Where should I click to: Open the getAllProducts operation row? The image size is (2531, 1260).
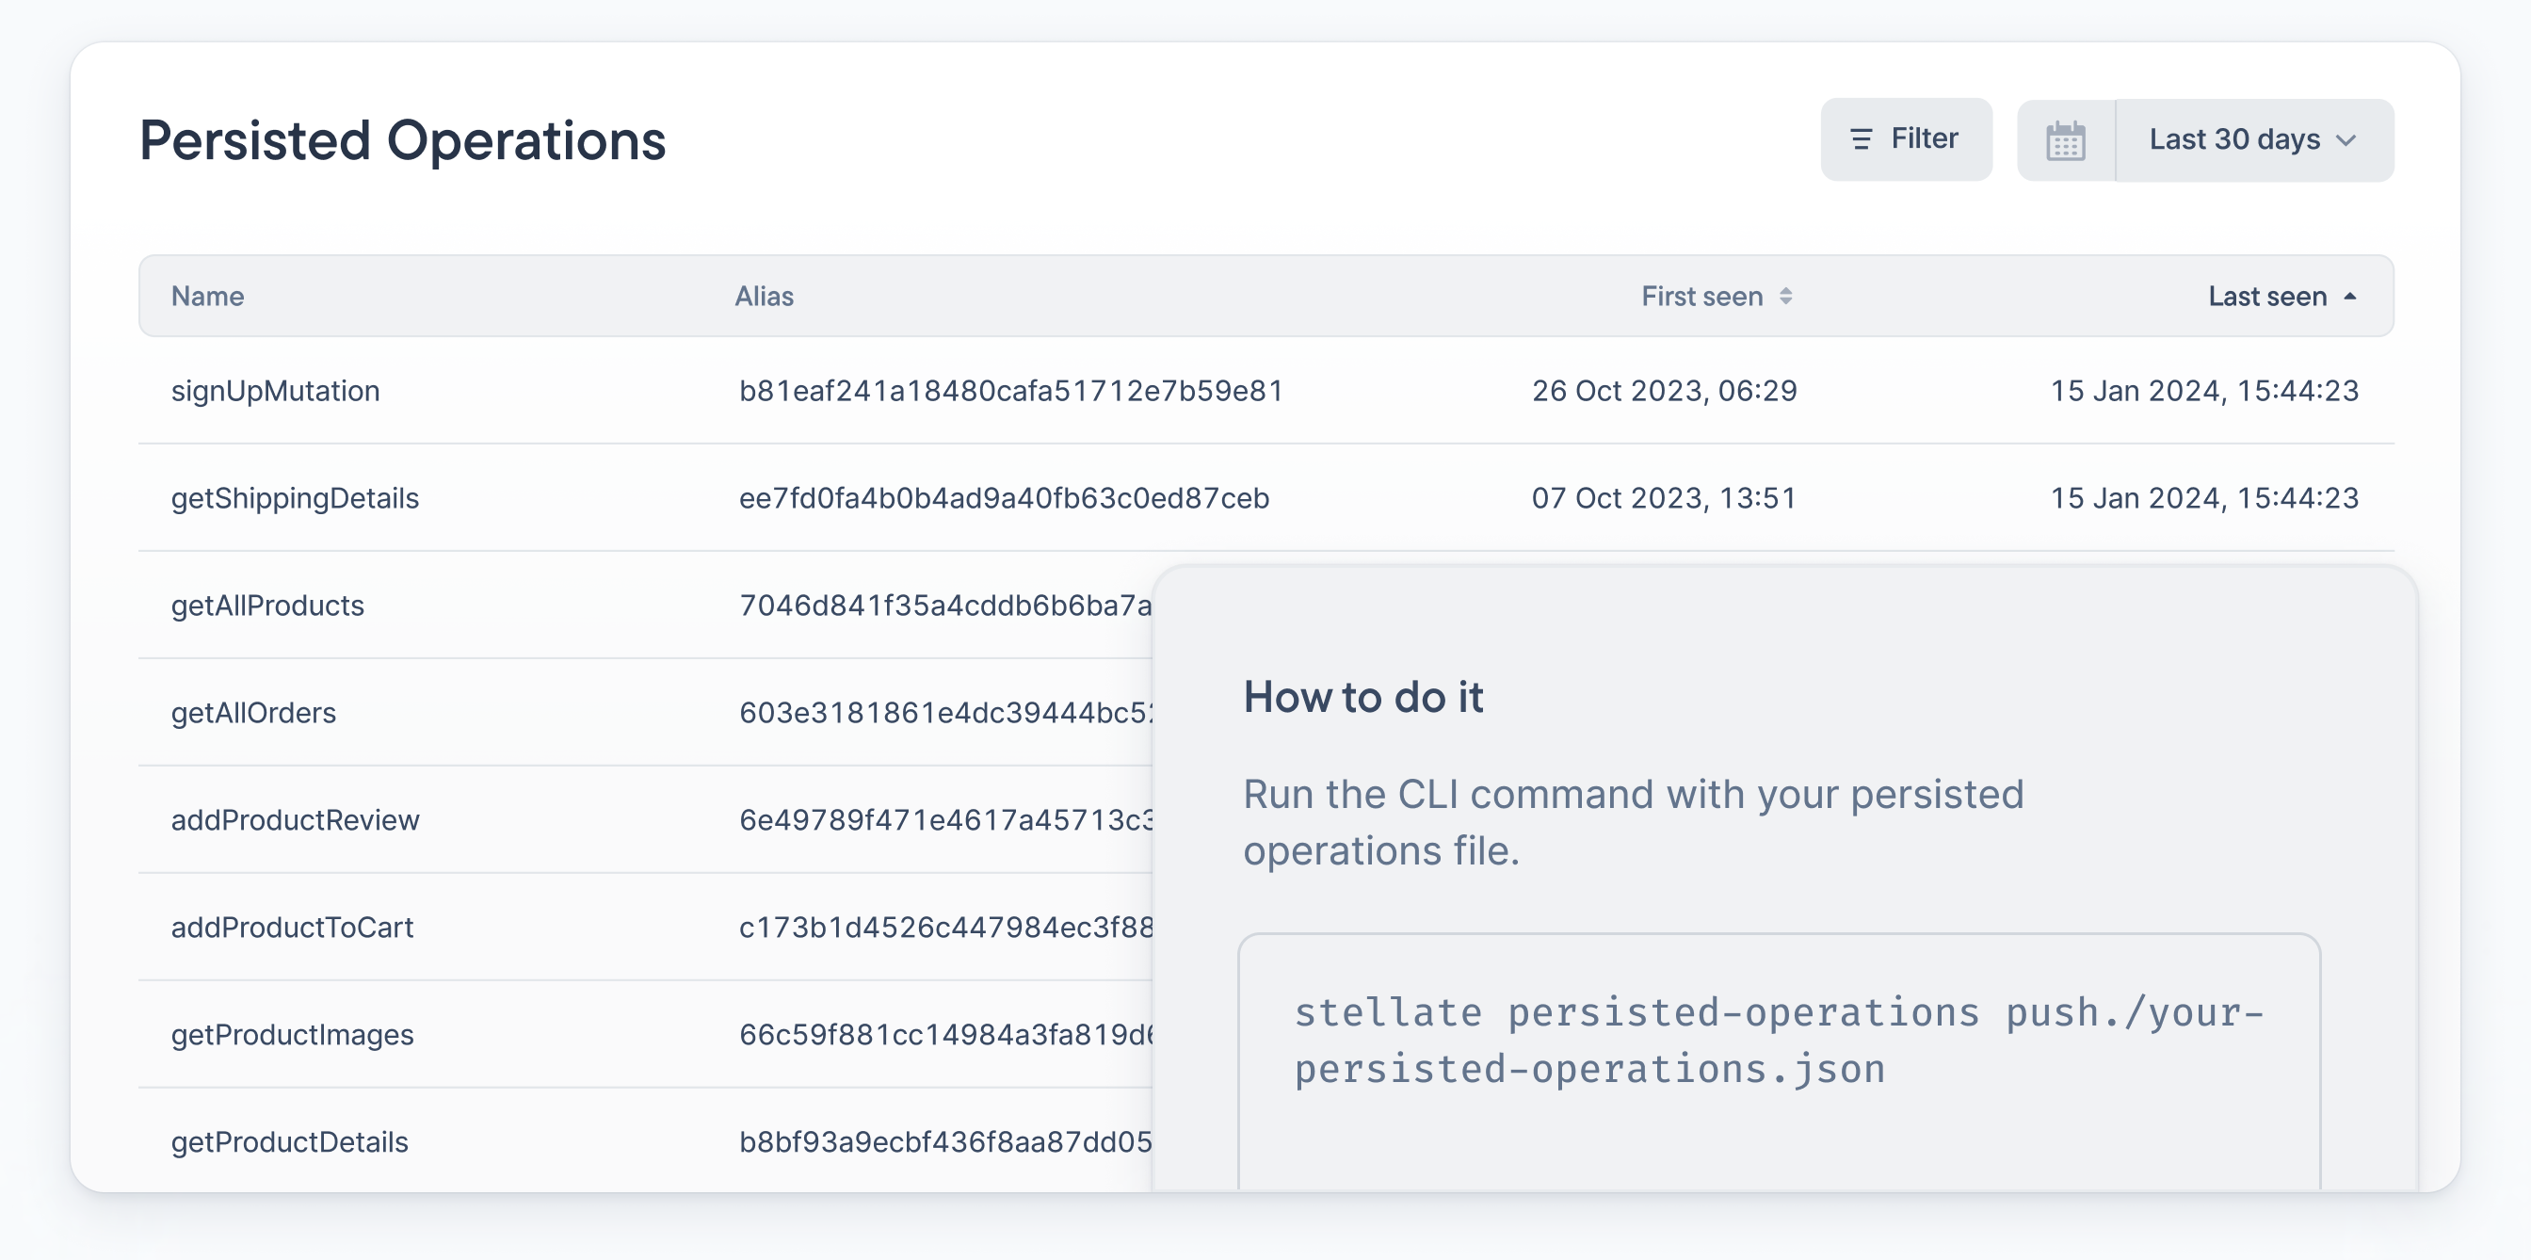tap(267, 606)
